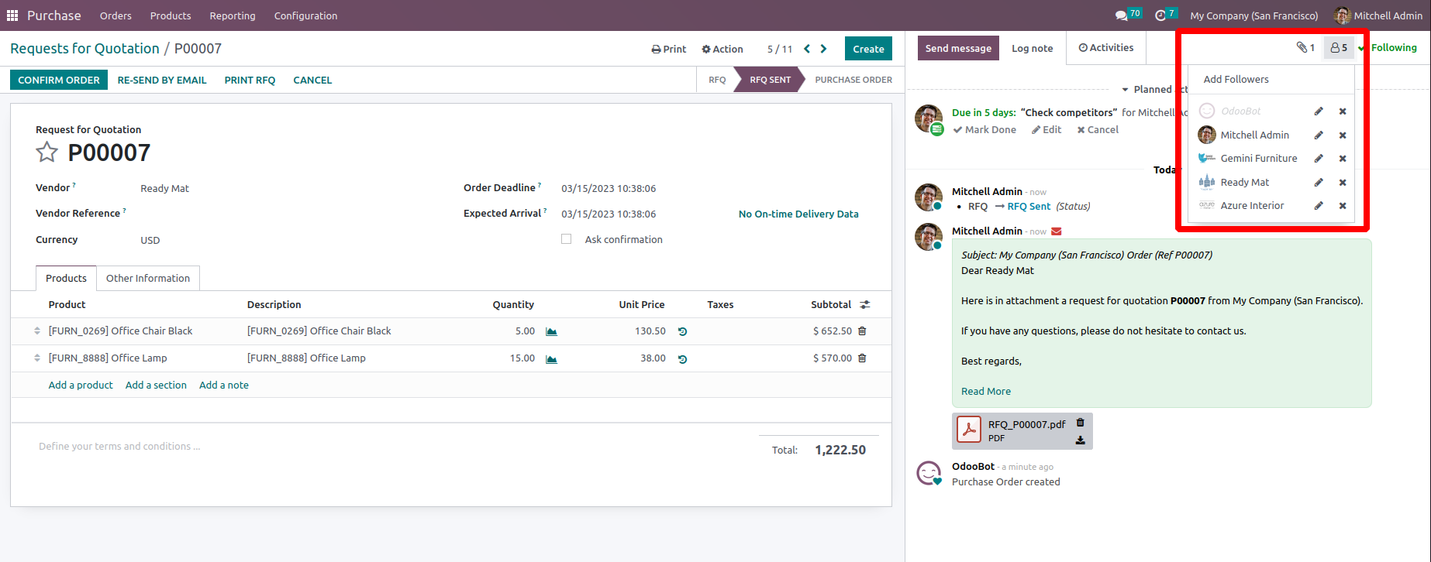This screenshot has height=562, width=1431.
Task: Click Add a product link
Action: 81,385
